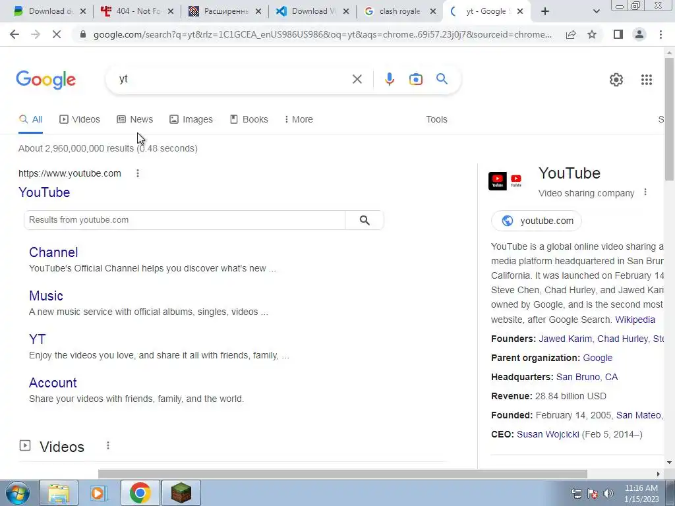Click into the yt search field
The width and height of the screenshot is (675, 506).
pos(233,79)
